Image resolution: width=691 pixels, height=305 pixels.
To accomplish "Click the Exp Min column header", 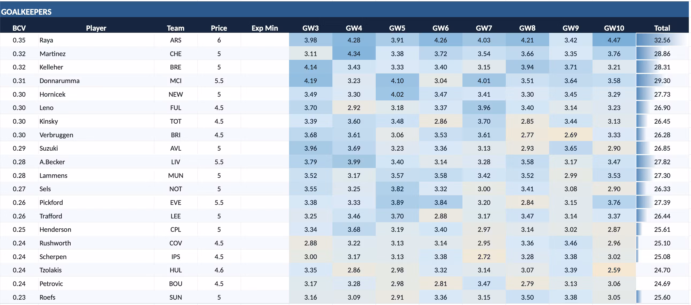I will [265, 28].
